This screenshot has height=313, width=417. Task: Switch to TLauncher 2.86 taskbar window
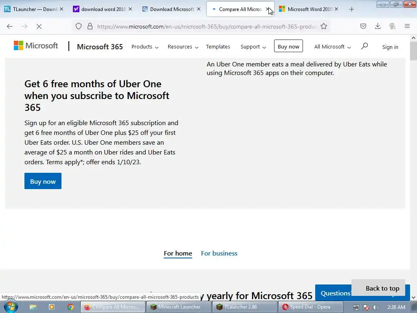coord(244,307)
